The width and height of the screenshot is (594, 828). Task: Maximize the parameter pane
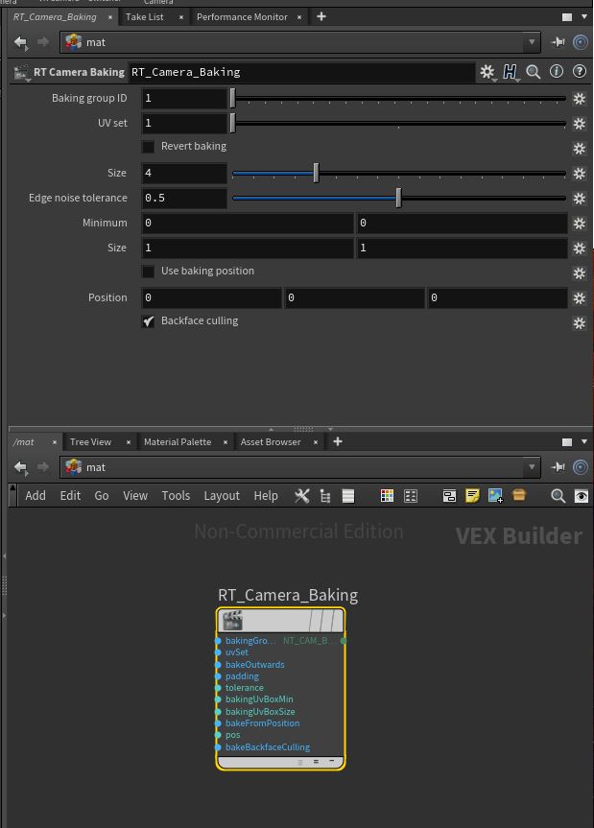pyautogui.click(x=567, y=17)
